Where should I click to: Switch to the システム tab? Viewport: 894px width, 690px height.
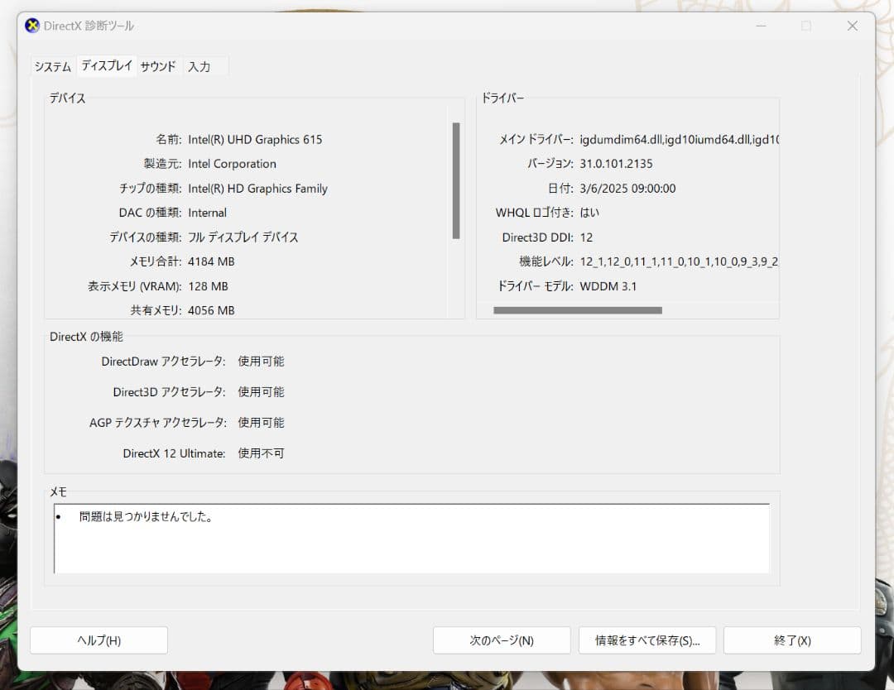point(51,66)
